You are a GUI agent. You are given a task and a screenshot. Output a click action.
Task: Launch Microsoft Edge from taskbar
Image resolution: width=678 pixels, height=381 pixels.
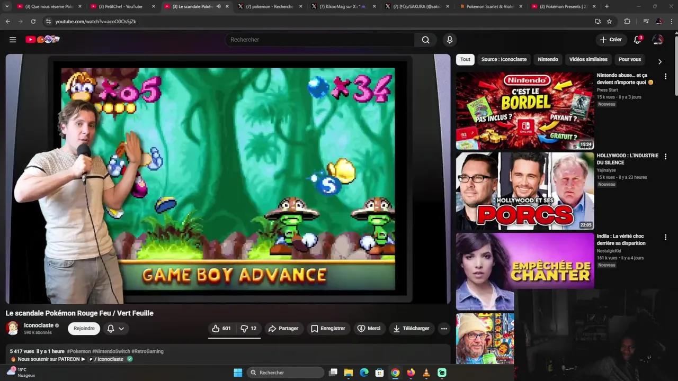pyautogui.click(x=364, y=373)
